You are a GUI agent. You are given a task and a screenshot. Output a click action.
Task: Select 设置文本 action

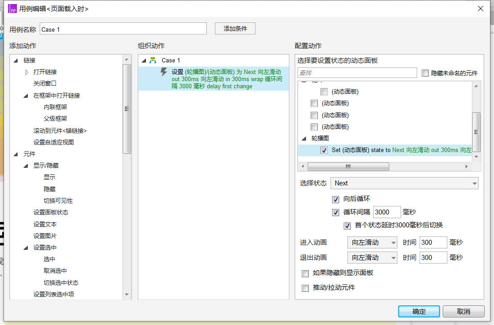(45, 225)
